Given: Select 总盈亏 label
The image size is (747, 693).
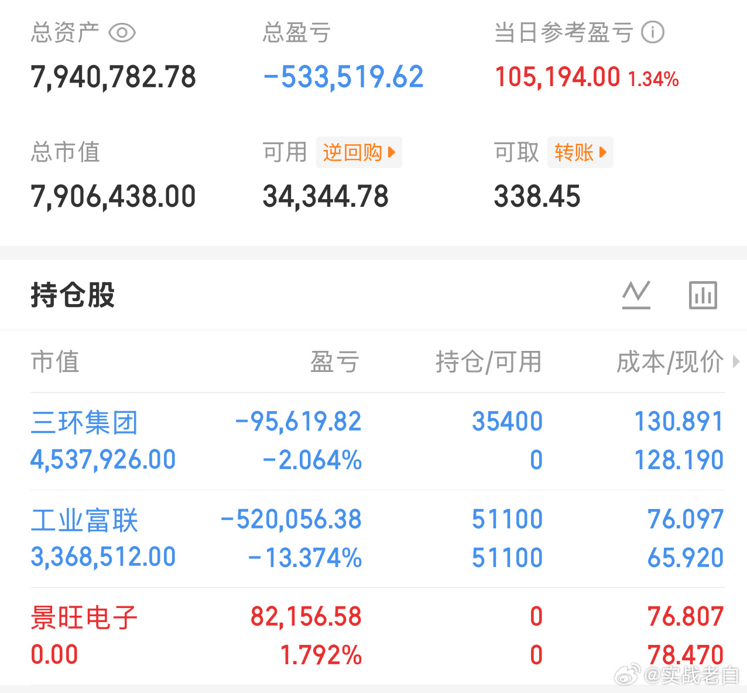Looking at the screenshot, I should [x=297, y=32].
